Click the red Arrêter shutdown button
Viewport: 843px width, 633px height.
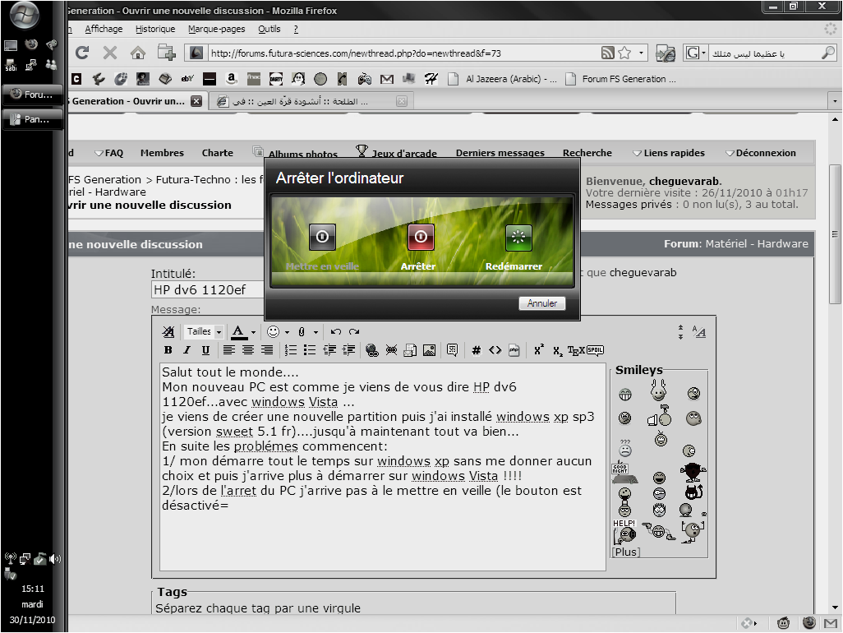[421, 237]
